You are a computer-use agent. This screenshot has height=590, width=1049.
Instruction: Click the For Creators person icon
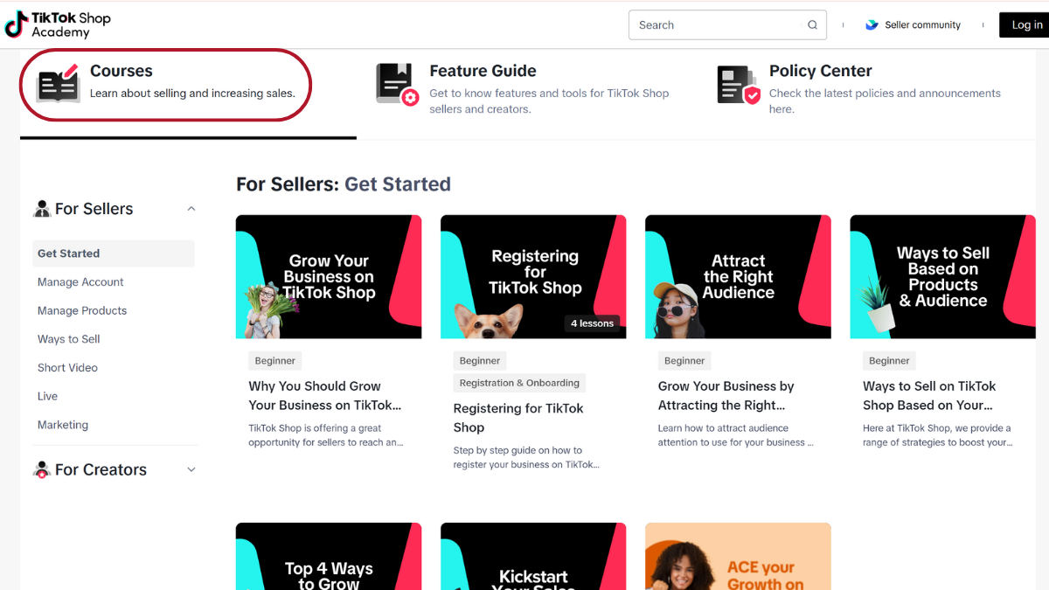[42, 470]
